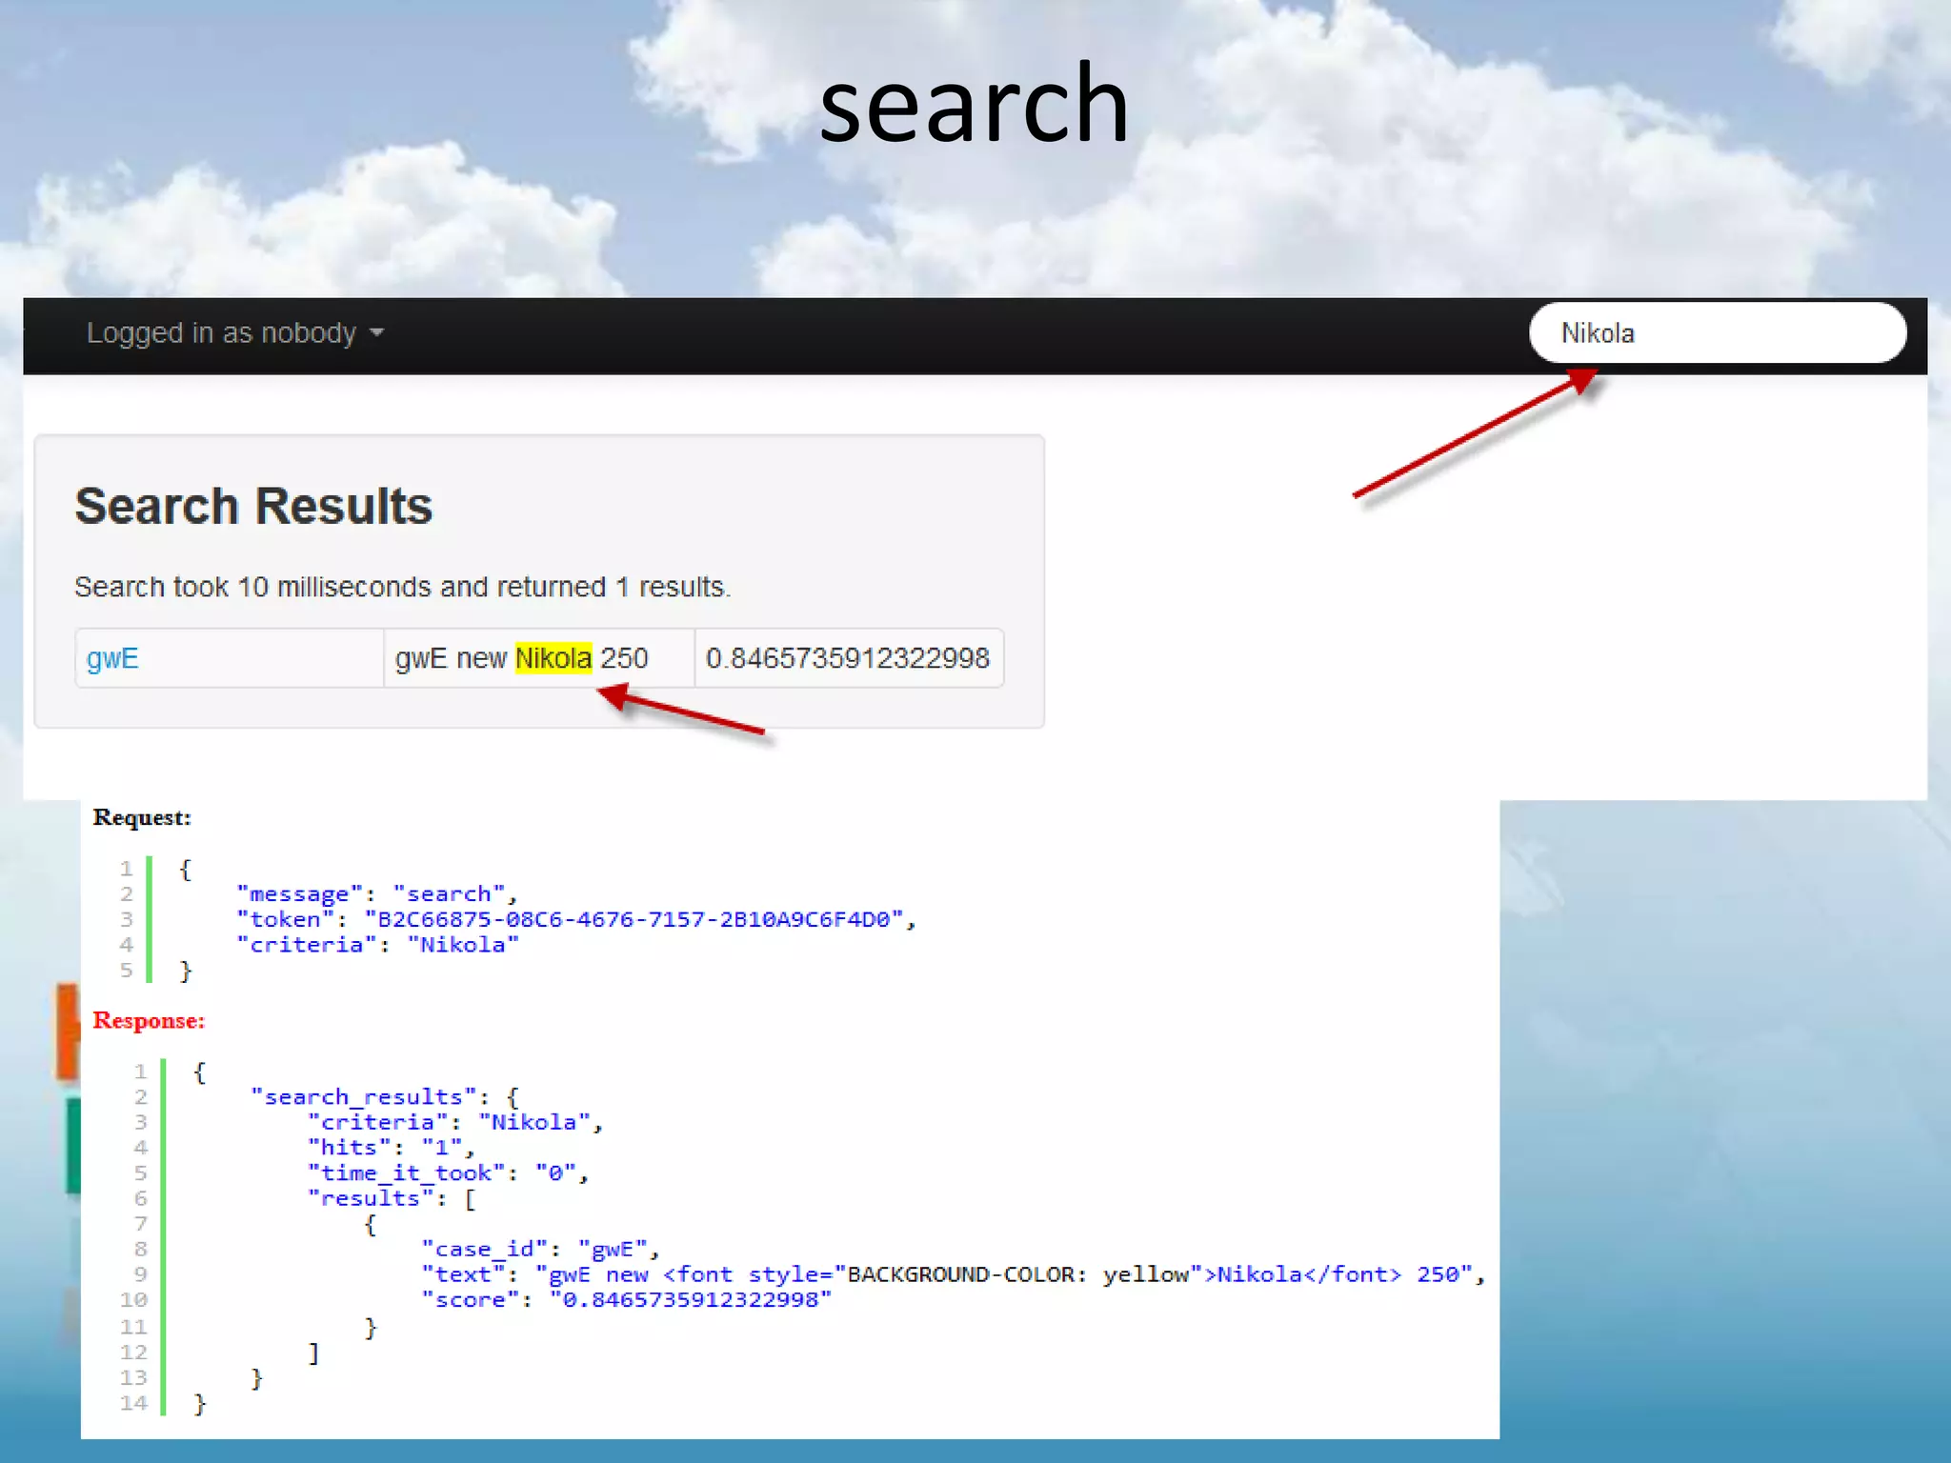This screenshot has height=1463, width=1951.
Task: Open the gwE case link
Action: 112,658
